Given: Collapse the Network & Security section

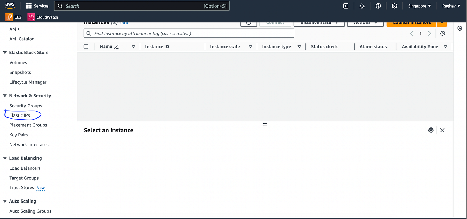Looking at the screenshot, I should point(4,96).
